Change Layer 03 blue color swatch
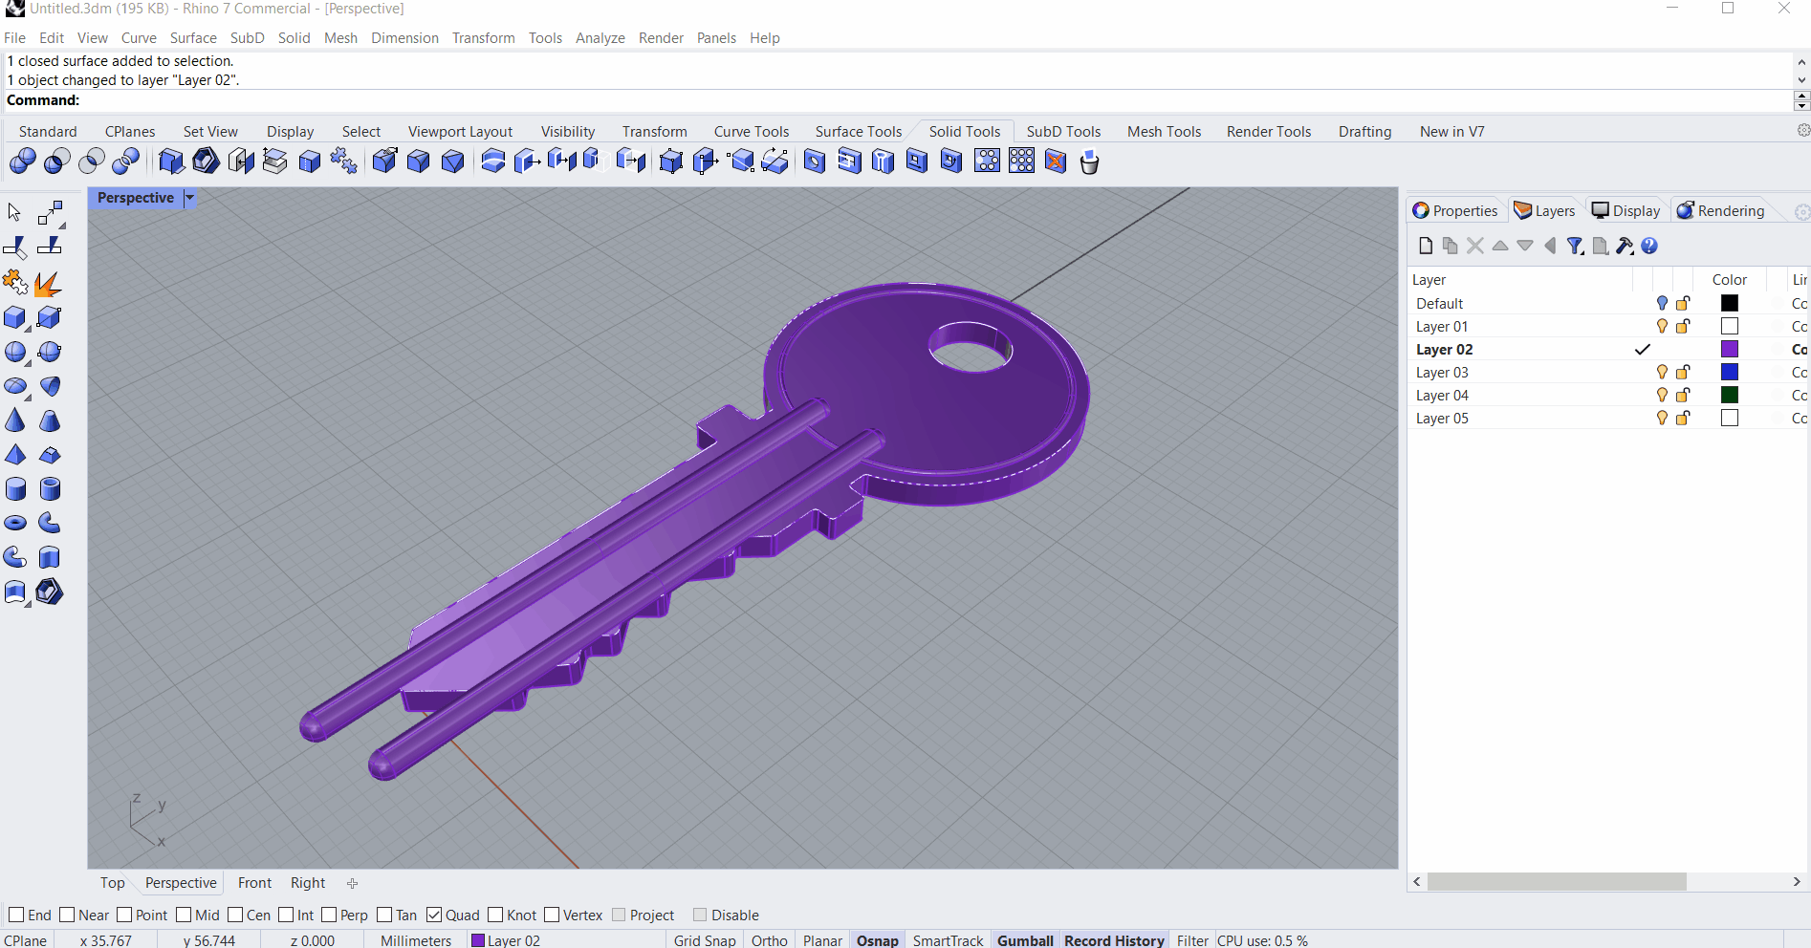 pos(1730,372)
